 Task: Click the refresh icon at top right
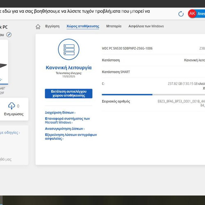click(x=181, y=14)
